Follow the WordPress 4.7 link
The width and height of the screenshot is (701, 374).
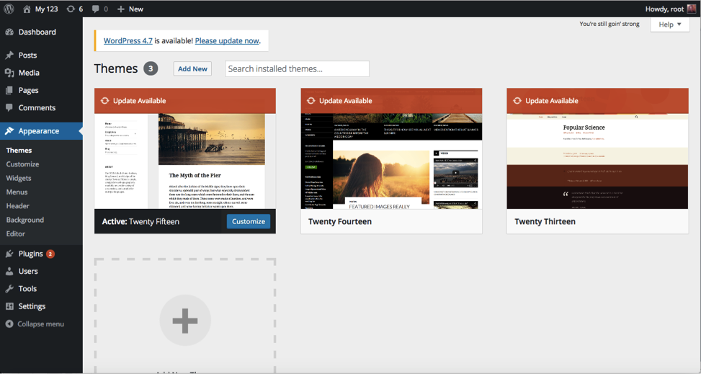pos(128,40)
